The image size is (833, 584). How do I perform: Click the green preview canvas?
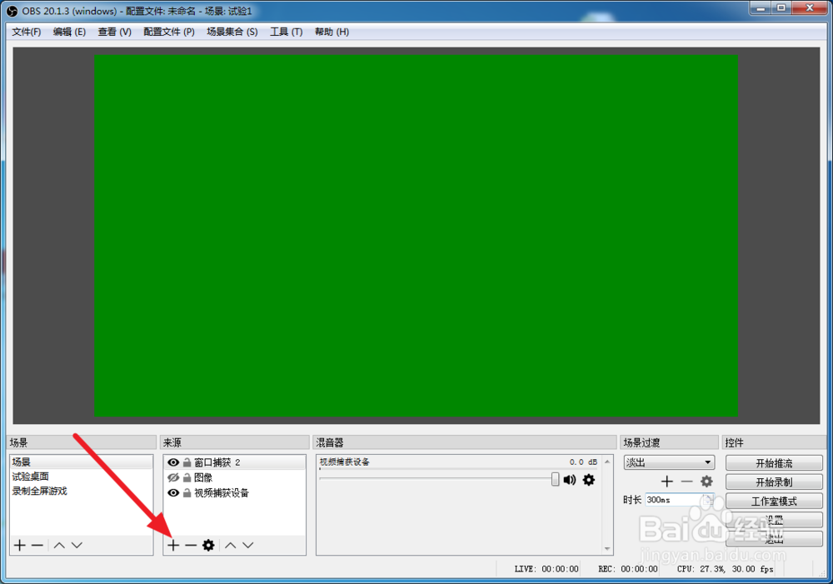(416, 236)
